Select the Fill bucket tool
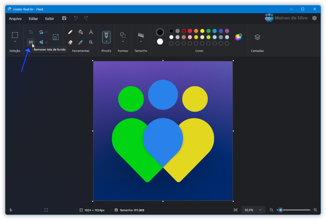The width and height of the screenshot is (326, 220). 81,32
